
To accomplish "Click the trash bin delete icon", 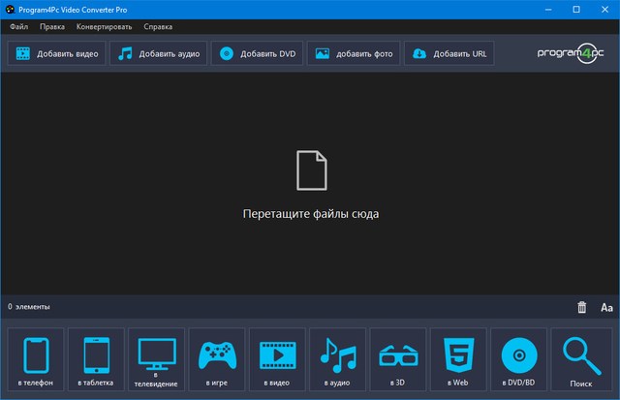I will [x=582, y=307].
